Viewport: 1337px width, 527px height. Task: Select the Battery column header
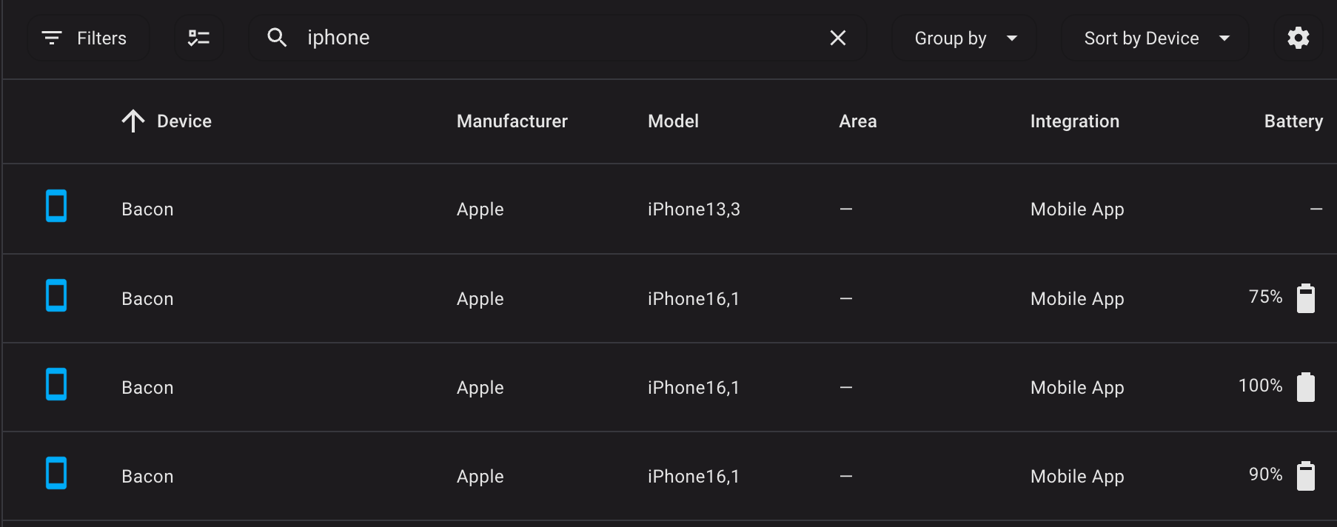[x=1293, y=121]
